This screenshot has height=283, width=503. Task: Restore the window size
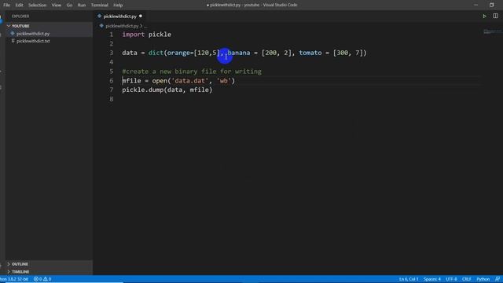click(491, 6)
